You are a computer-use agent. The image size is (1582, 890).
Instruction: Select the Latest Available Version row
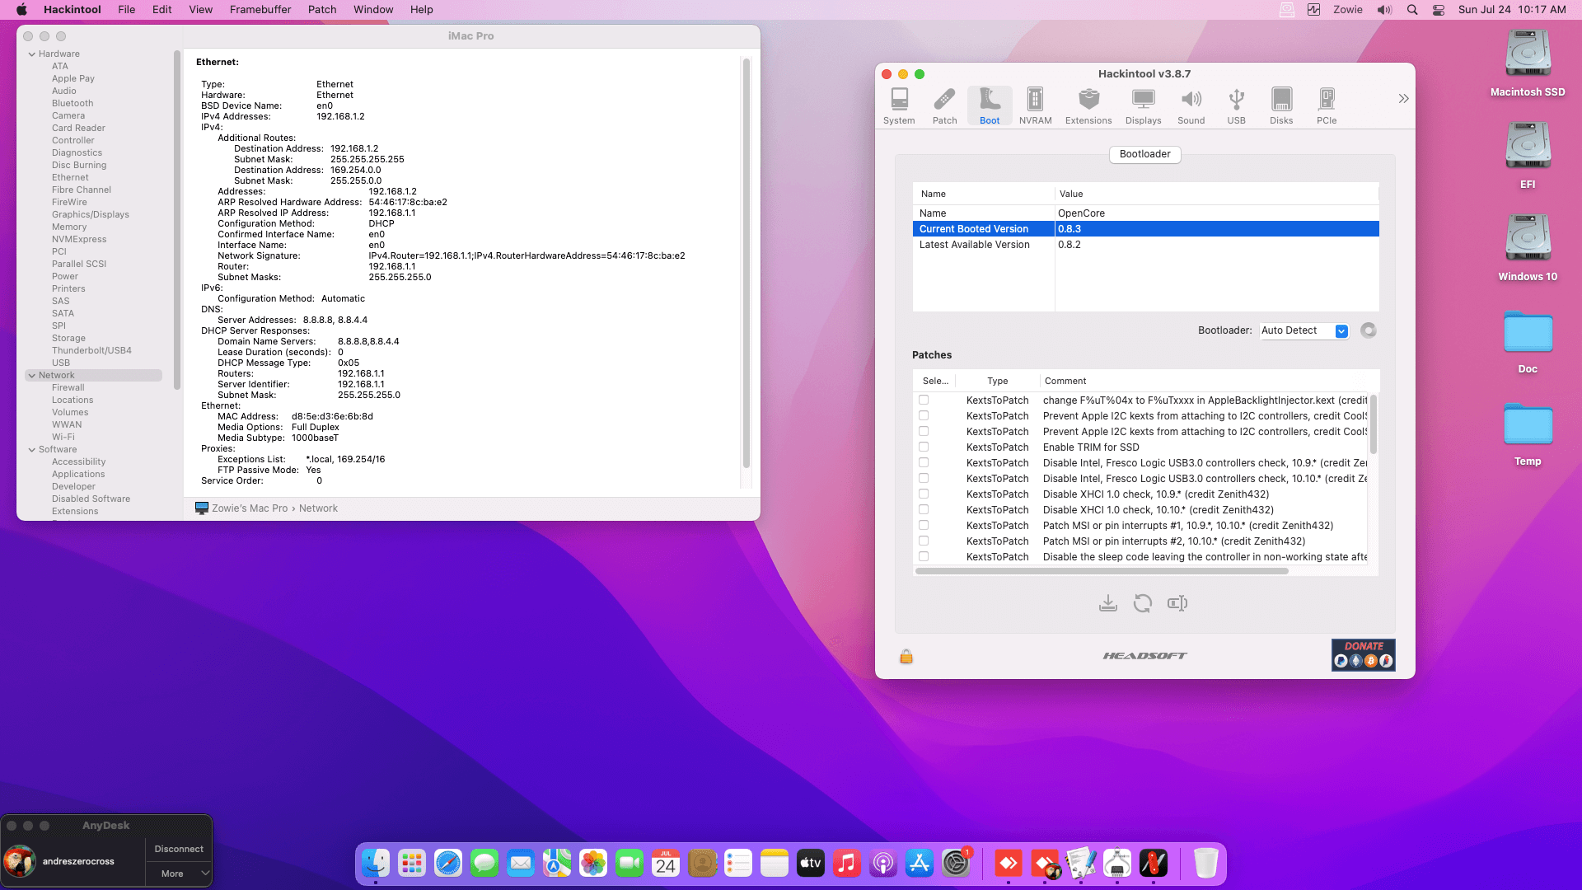point(1145,245)
